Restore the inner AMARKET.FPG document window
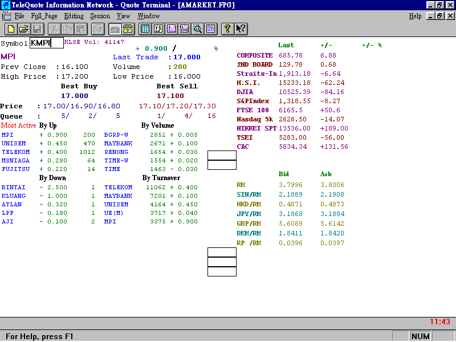The height and width of the screenshot is (342, 456). click(439, 16)
